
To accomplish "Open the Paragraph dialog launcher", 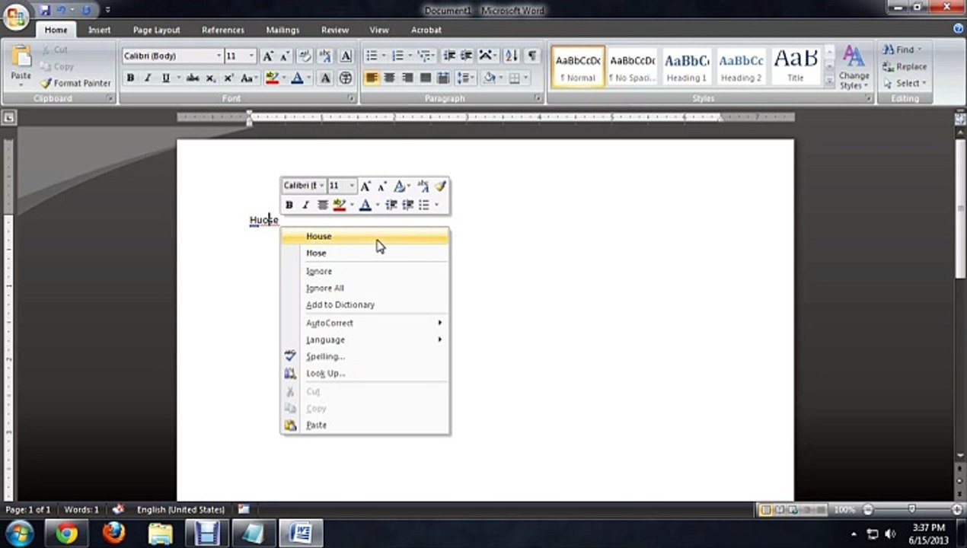I will click(538, 99).
